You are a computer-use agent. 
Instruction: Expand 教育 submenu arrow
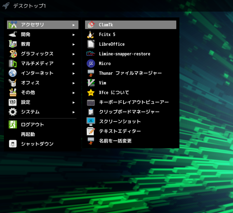click(73, 44)
